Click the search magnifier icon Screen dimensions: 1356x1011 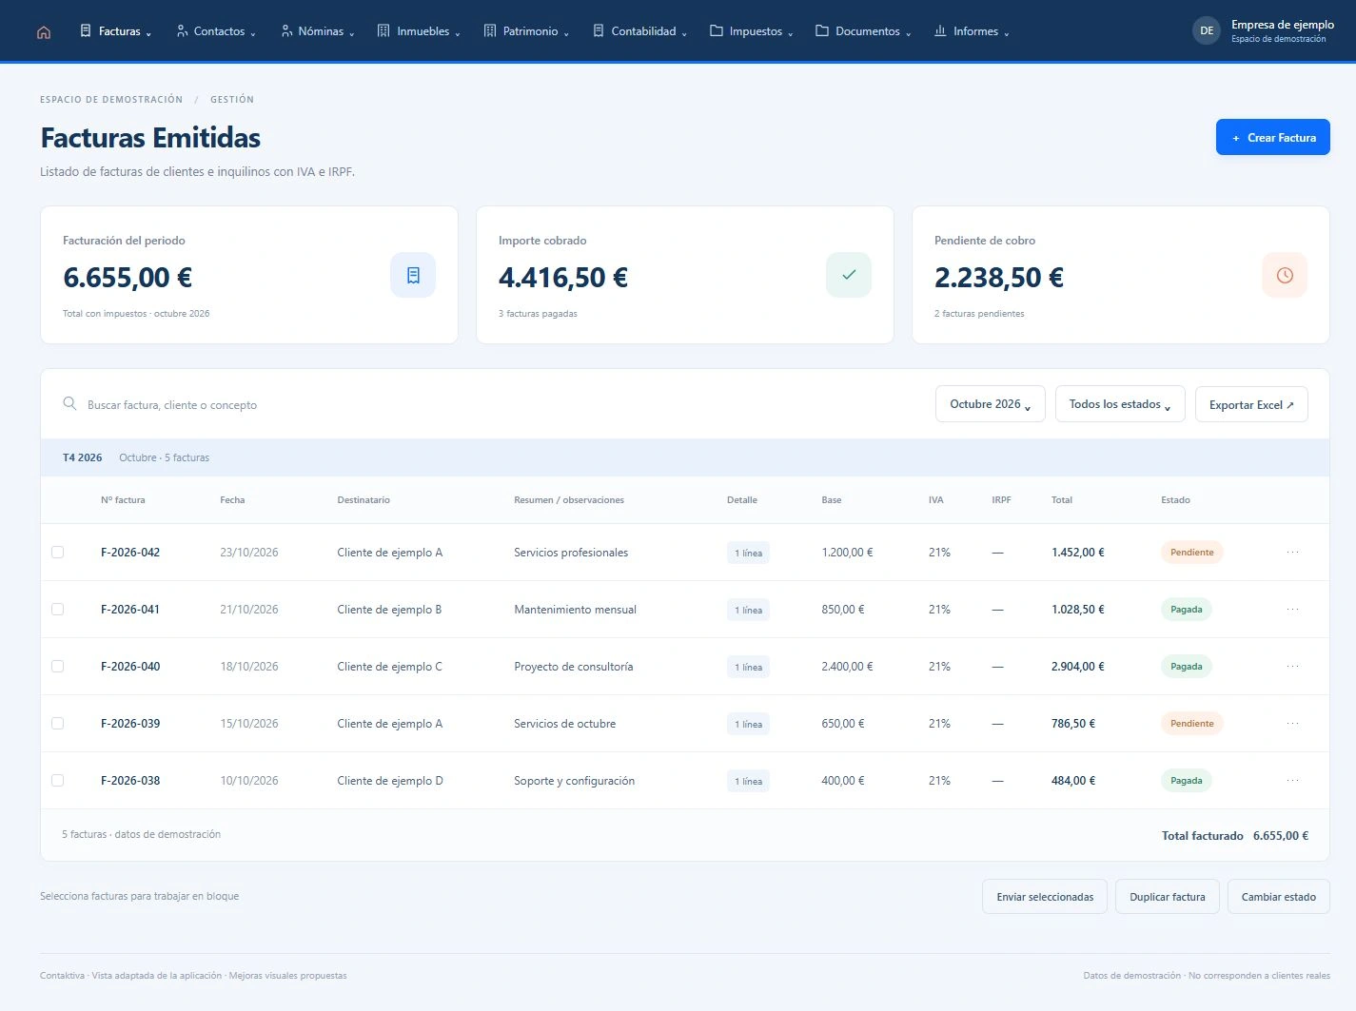69,403
